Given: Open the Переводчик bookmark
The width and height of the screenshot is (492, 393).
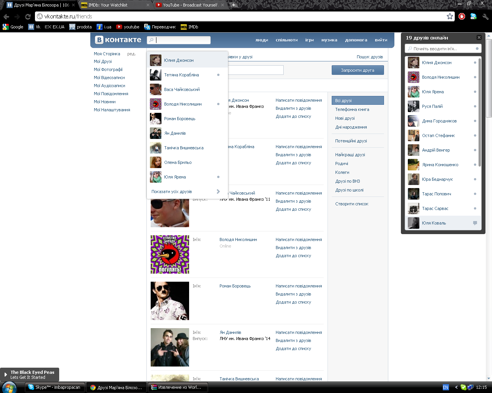Looking at the screenshot, I should coord(160,27).
